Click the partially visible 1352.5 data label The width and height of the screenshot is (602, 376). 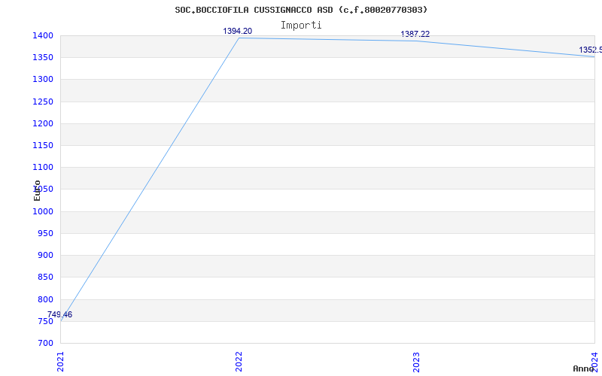tap(591, 50)
